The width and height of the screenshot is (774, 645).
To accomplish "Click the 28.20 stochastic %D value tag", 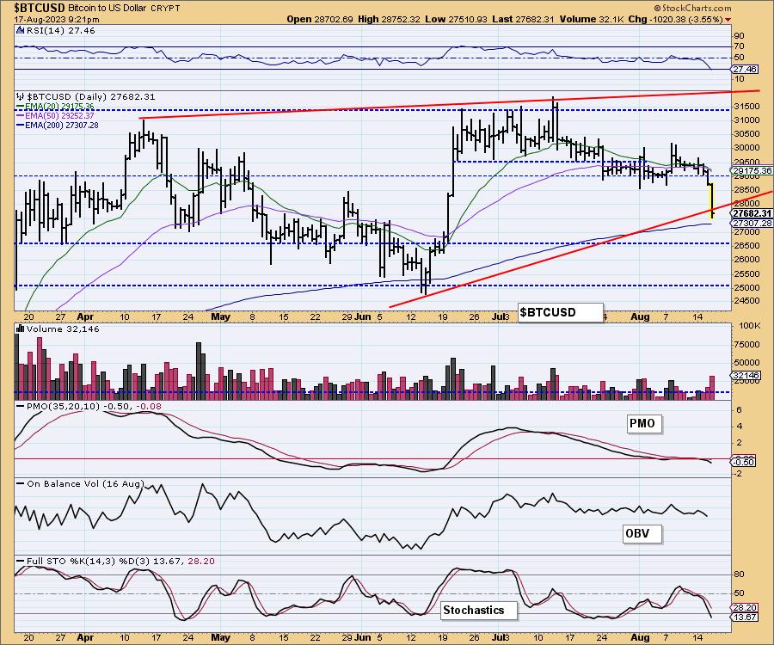I will click(x=745, y=607).
